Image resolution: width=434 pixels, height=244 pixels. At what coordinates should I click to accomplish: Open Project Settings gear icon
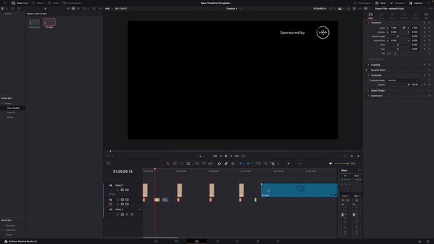428,241
